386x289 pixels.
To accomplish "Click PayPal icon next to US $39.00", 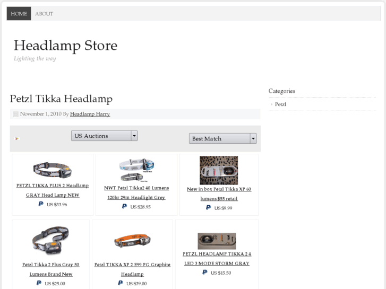I will point(121,283).
